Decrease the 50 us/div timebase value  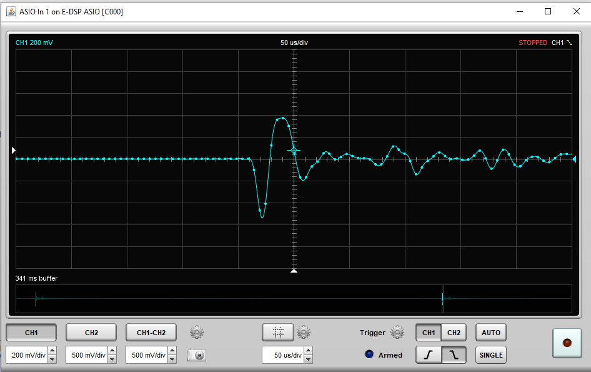309,359
